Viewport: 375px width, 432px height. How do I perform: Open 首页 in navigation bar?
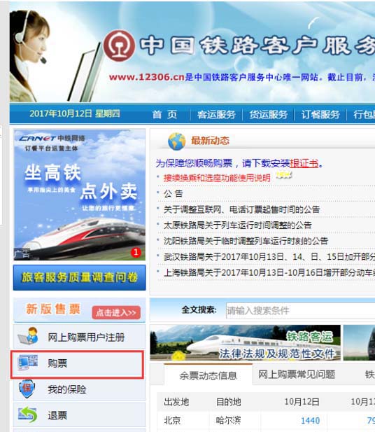coord(164,114)
